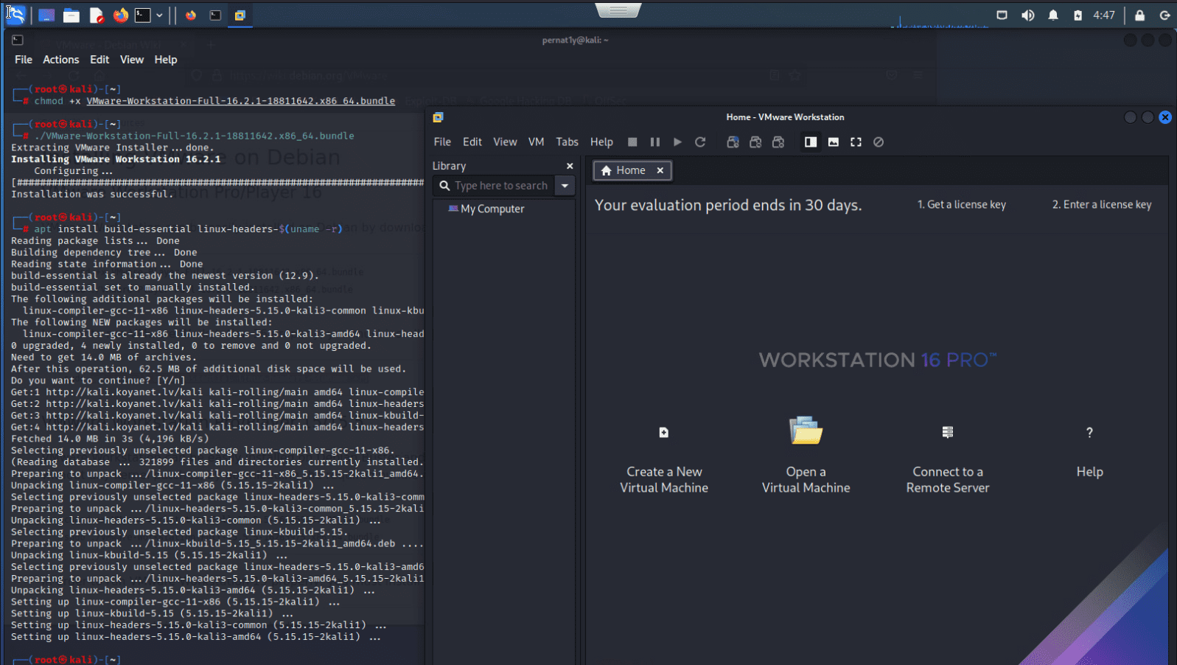Open the VM menu
The image size is (1177, 665).
[x=536, y=142]
